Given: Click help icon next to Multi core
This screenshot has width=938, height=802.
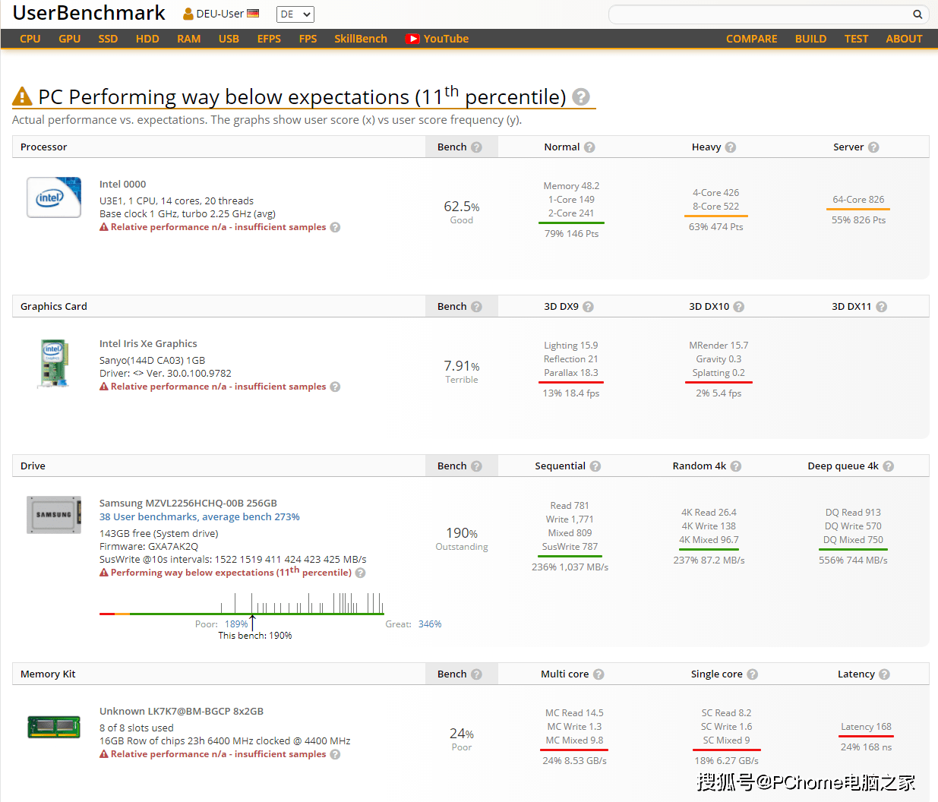Looking at the screenshot, I should pyautogui.click(x=598, y=674).
